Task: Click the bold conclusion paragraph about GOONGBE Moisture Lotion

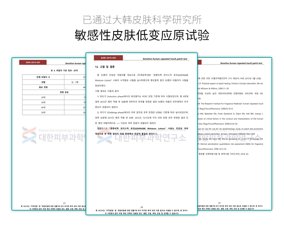Action: tap(142, 131)
